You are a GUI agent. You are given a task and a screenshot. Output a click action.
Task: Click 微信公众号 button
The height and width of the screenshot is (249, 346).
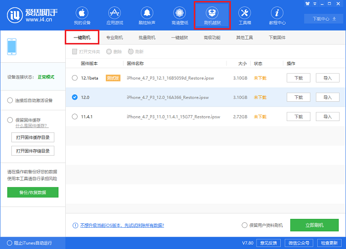click(x=299, y=243)
